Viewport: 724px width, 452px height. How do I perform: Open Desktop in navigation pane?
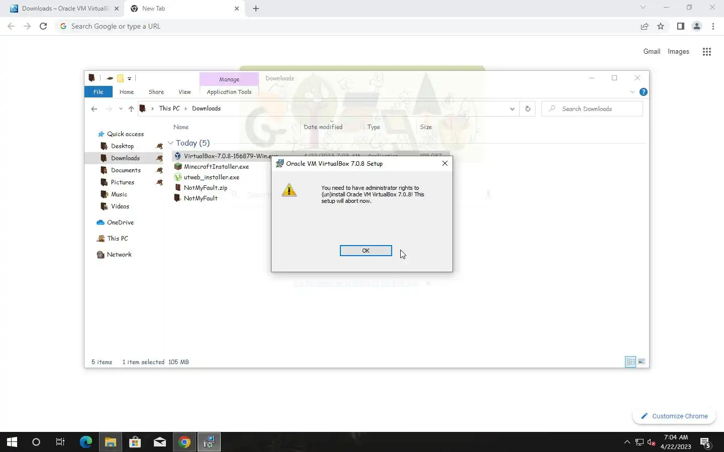tap(122, 146)
